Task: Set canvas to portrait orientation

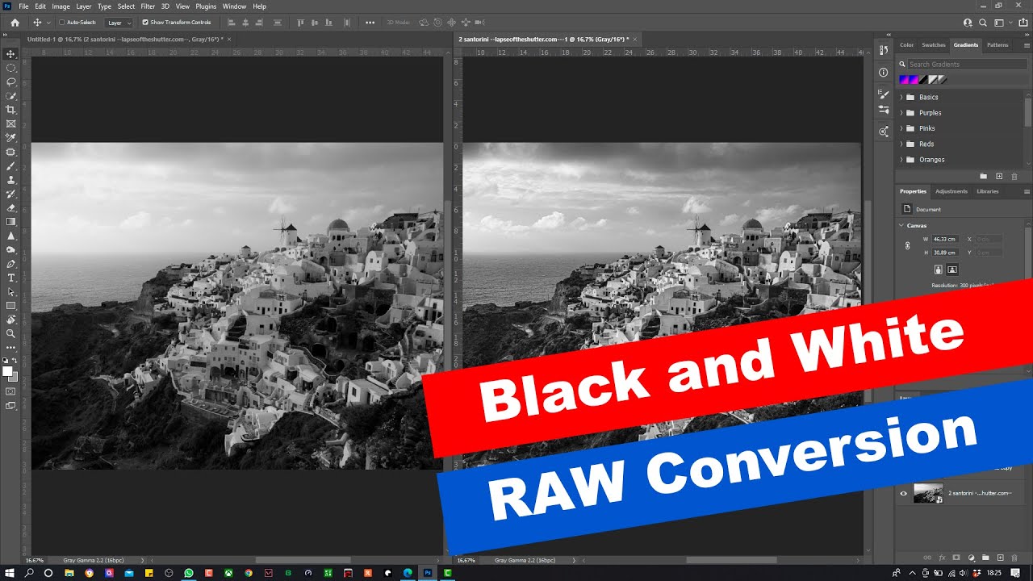Action: [939, 270]
